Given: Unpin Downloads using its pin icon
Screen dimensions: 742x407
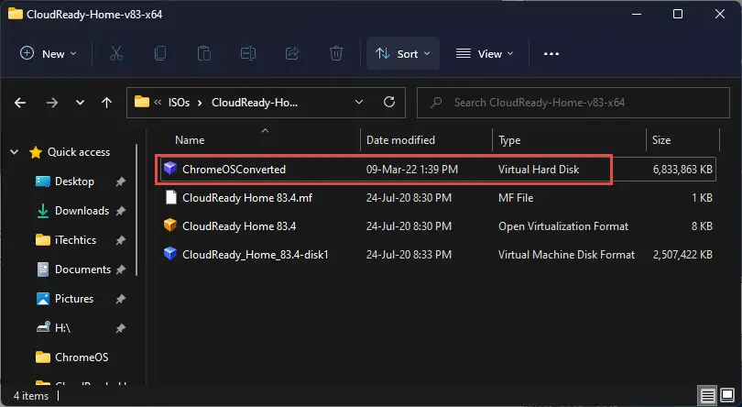Looking at the screenshot, I should tap(121, 211).
